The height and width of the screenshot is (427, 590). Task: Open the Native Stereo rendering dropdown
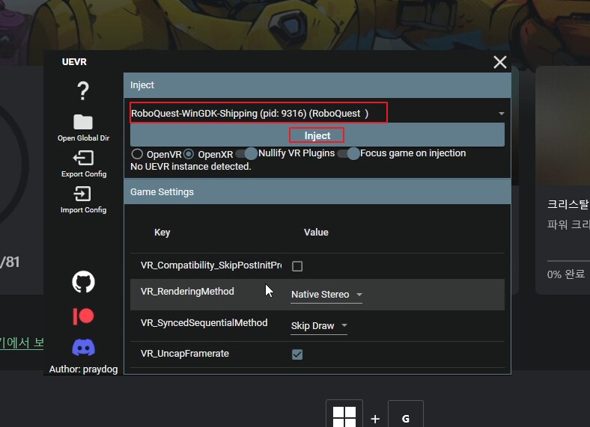pyautogui.click(x=326, y=295)
